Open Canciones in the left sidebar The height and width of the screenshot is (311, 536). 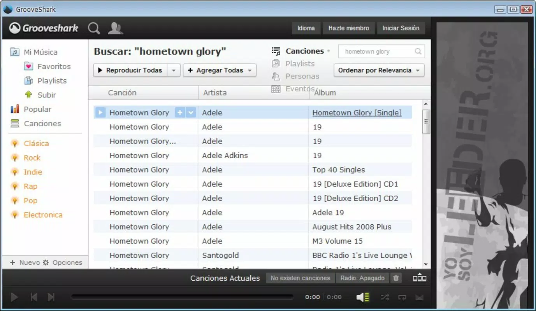pos(35,124)
